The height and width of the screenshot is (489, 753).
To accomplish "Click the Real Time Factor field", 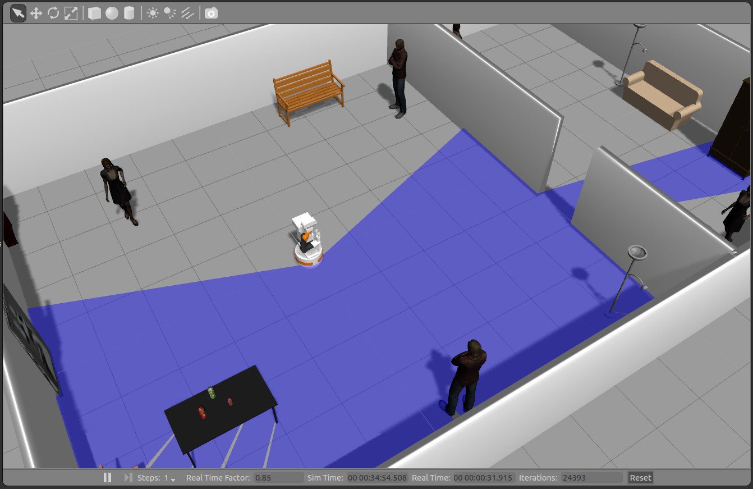I will pos(278,478).
